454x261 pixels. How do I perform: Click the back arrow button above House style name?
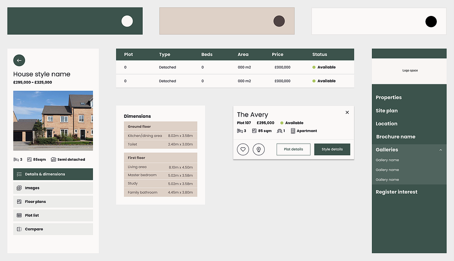click(19, 60)
